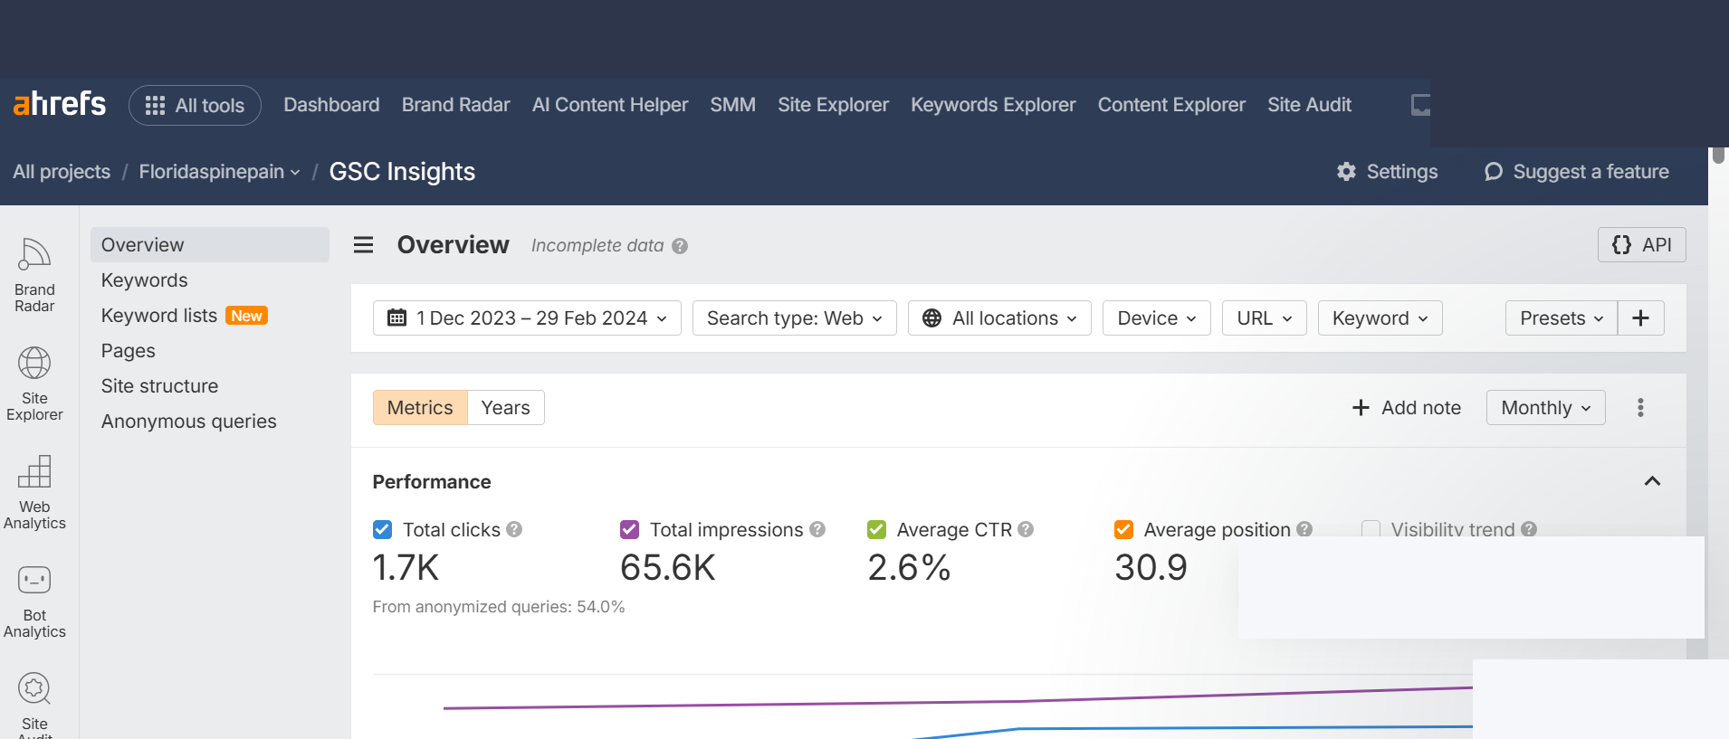Collapse the Performance section

[x=1652, y=481]
